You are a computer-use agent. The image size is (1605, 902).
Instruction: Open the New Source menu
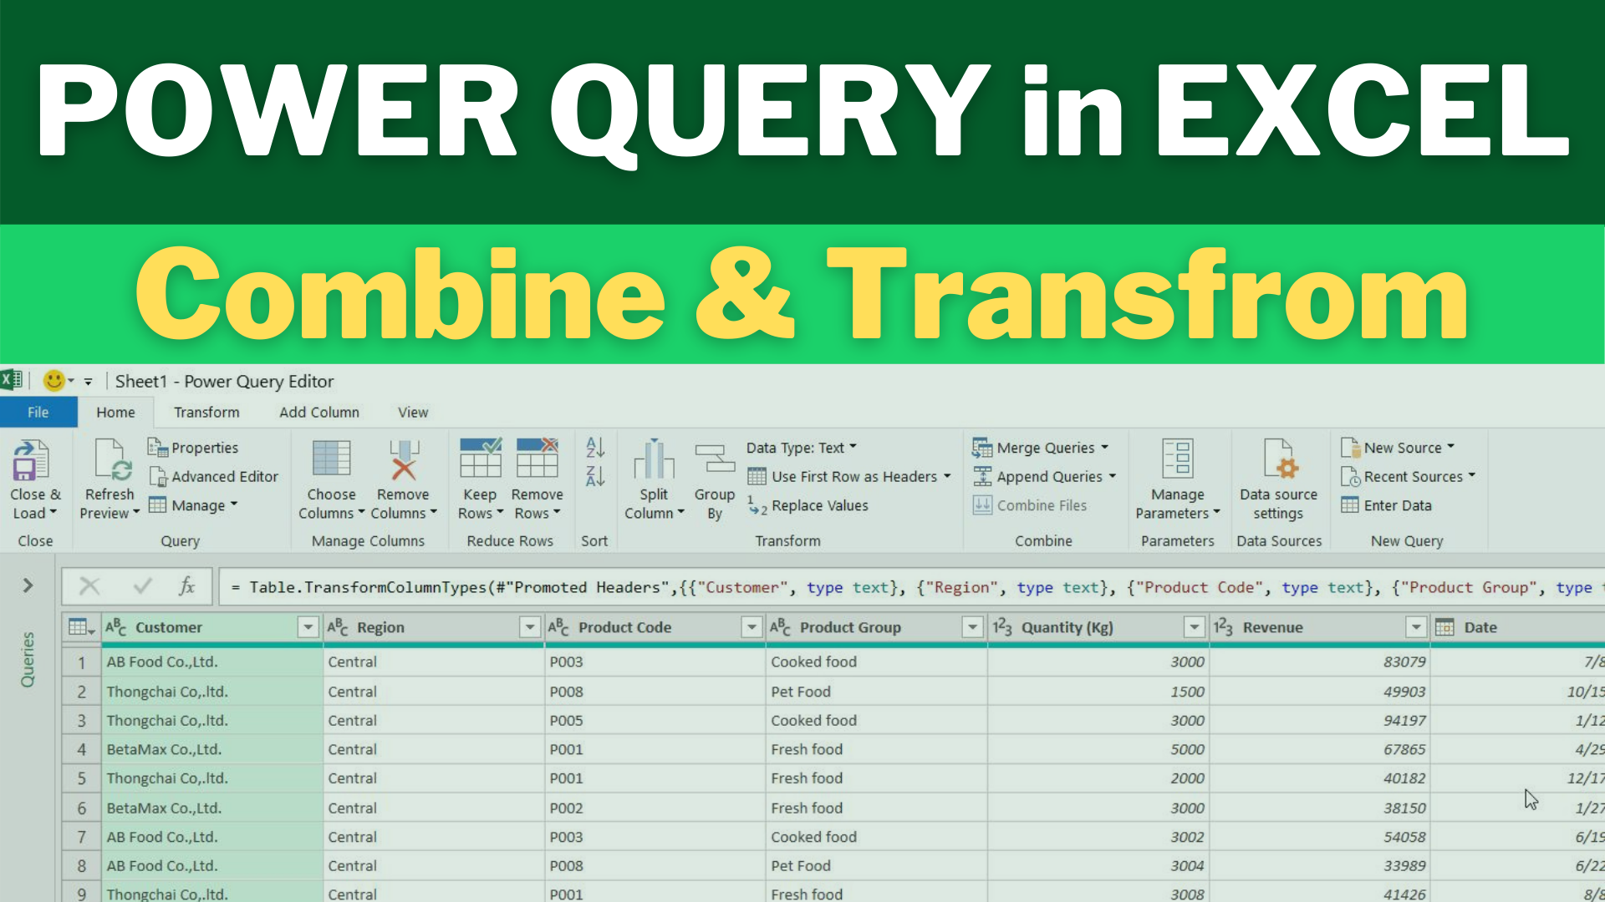pos(1398,448)
